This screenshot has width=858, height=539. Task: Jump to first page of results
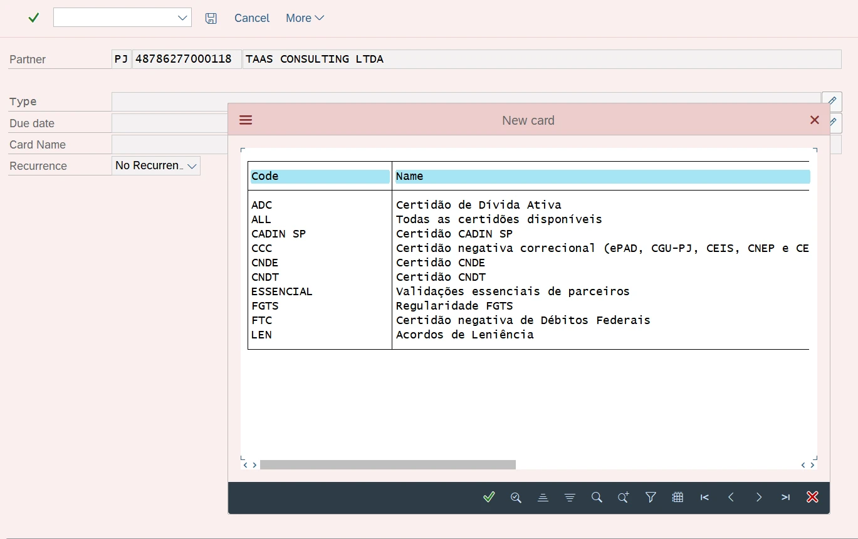(704, 497)
